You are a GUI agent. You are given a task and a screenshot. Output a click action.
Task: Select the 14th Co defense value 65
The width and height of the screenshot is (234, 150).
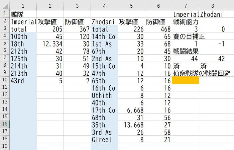[x=158, y=36]
